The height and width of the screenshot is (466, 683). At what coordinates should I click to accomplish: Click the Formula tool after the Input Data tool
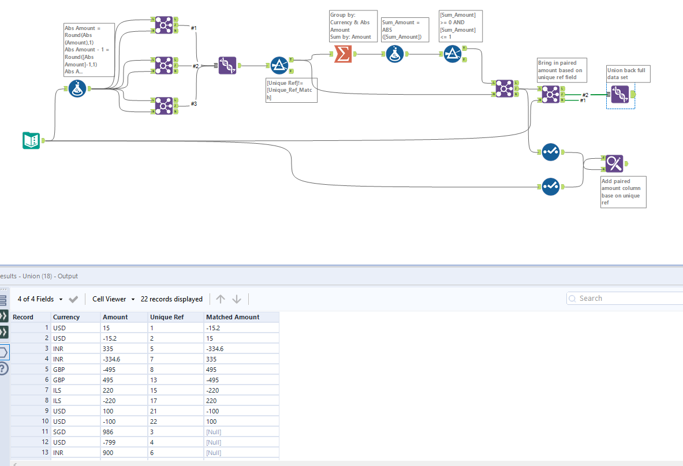[x=77, y=88]
